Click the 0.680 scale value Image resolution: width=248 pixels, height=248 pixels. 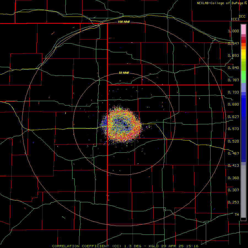(233, 104)
